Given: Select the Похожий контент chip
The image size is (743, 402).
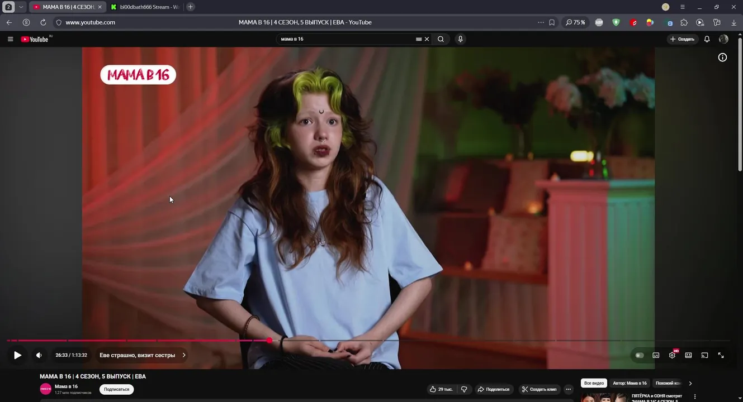Looking at the screenshot, I should pyautogui.click(x=668, y=383).
